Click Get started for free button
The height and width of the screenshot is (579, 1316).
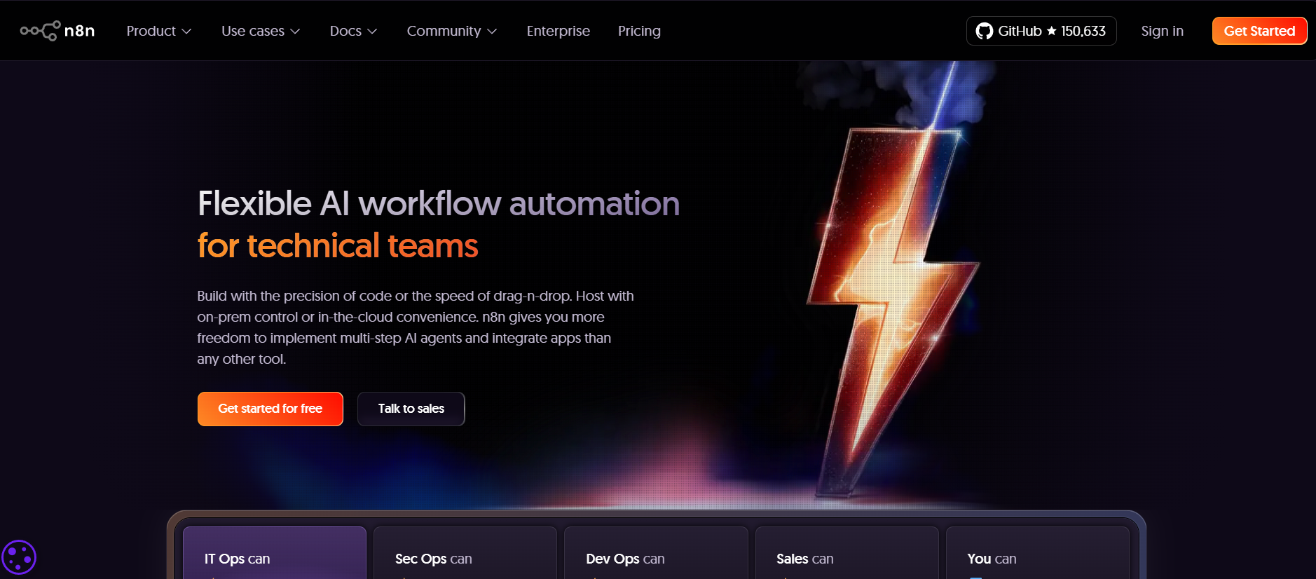270,409
